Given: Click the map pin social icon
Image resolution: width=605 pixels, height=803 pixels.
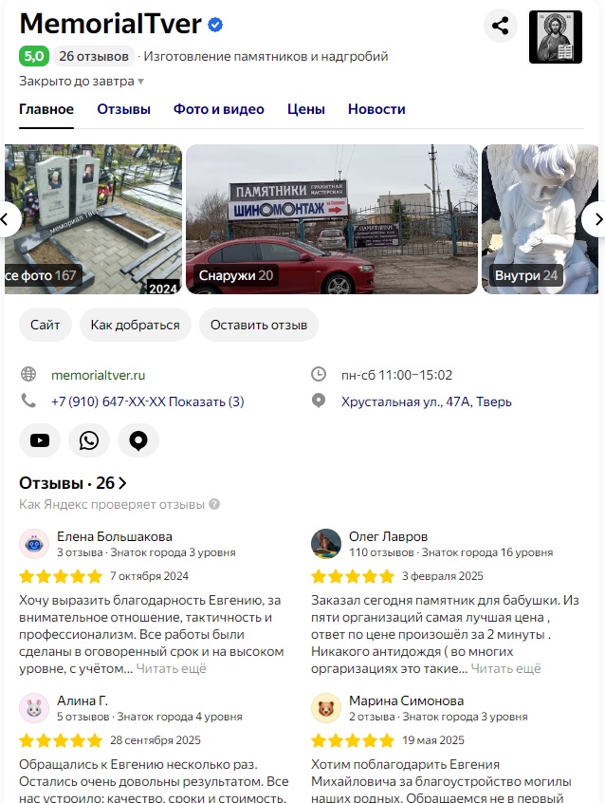Looking at the screenshot, I should pyautogui.click(x=138, y=440).
